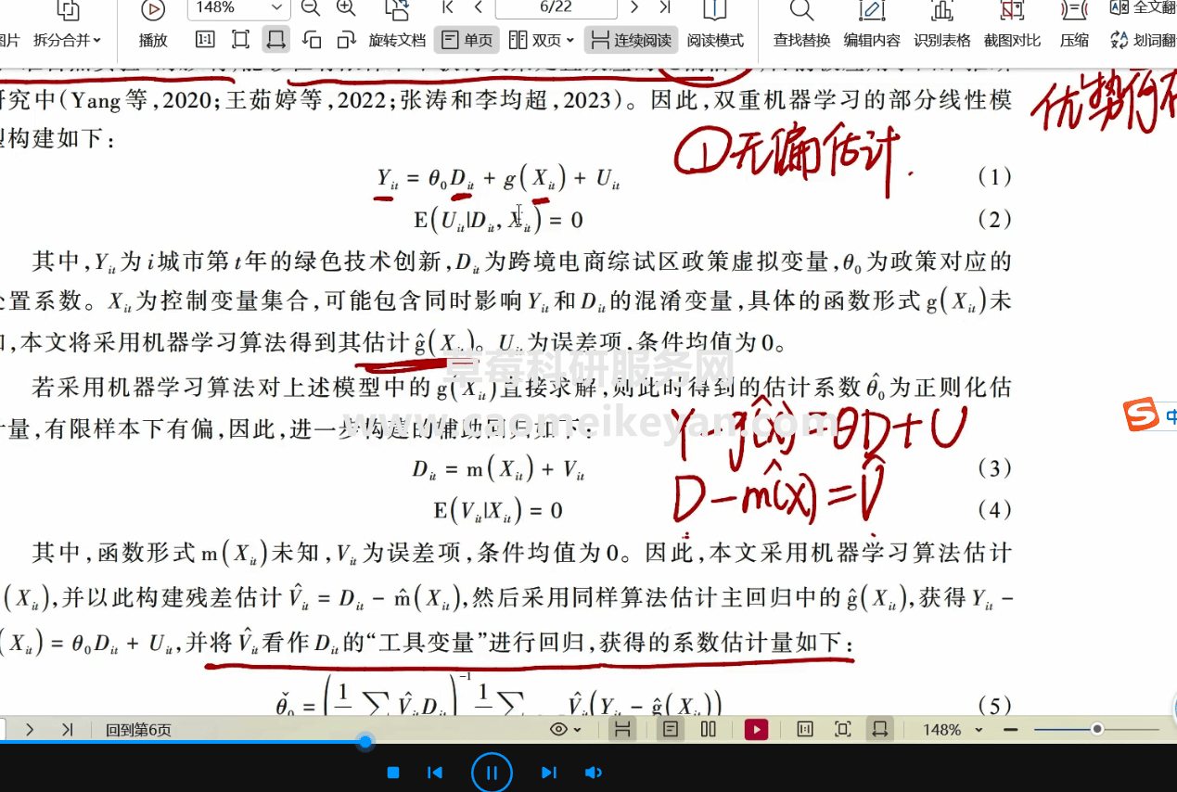Screen dimensions: 1177x792
Task: Toggle fit width view icon in toolbar
Action: tap(275, 40)
